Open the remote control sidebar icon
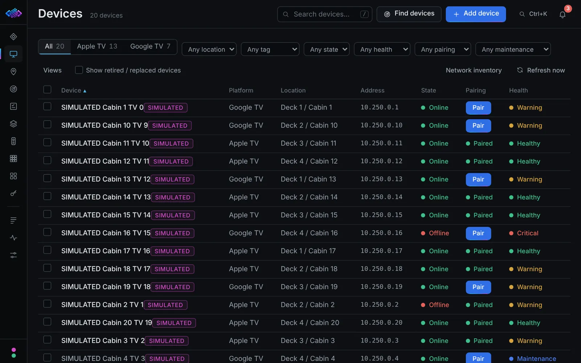Screen dimensions: 581x363 [13, 141]
